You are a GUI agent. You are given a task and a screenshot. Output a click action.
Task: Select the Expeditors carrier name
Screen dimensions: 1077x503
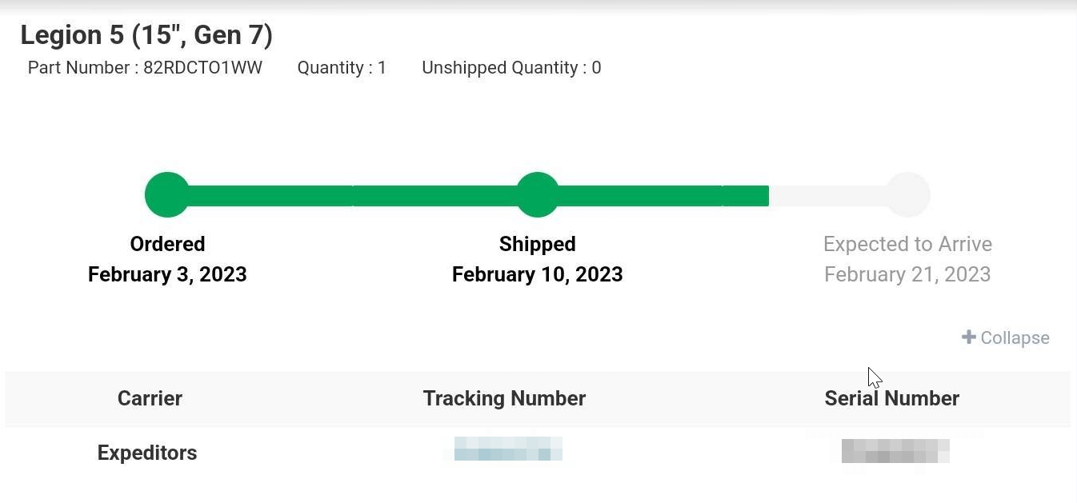click(x=147, y=453)
